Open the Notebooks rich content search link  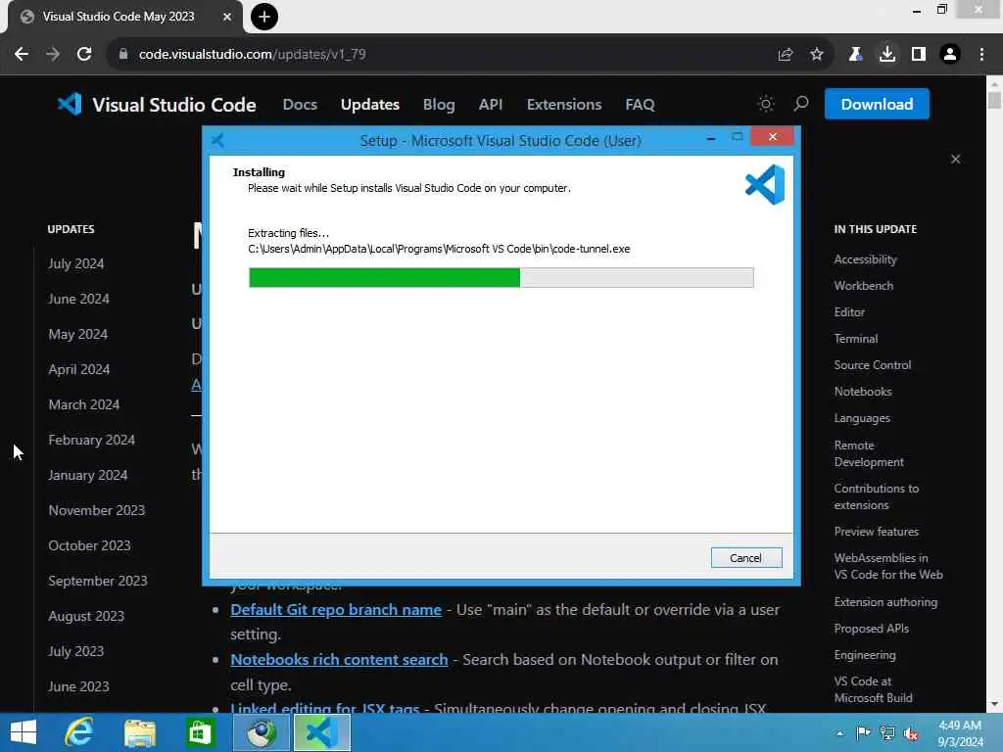pyautogui.click(x=339, y=659)
